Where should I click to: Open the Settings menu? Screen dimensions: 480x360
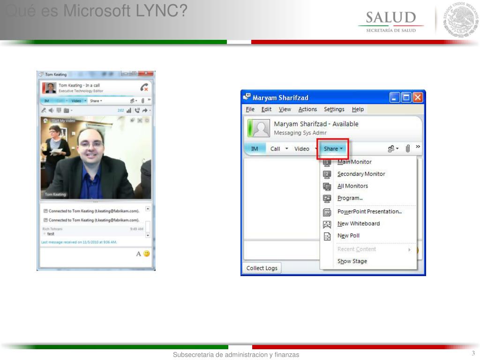click(x=334, y=109)
